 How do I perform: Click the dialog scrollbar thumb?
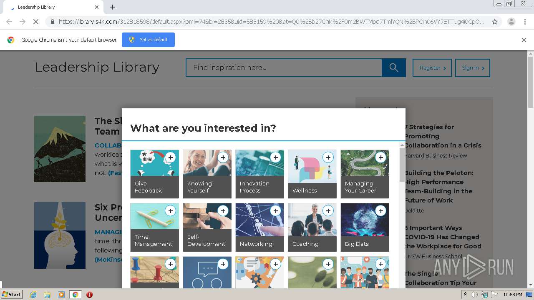(x=402, y=165)
